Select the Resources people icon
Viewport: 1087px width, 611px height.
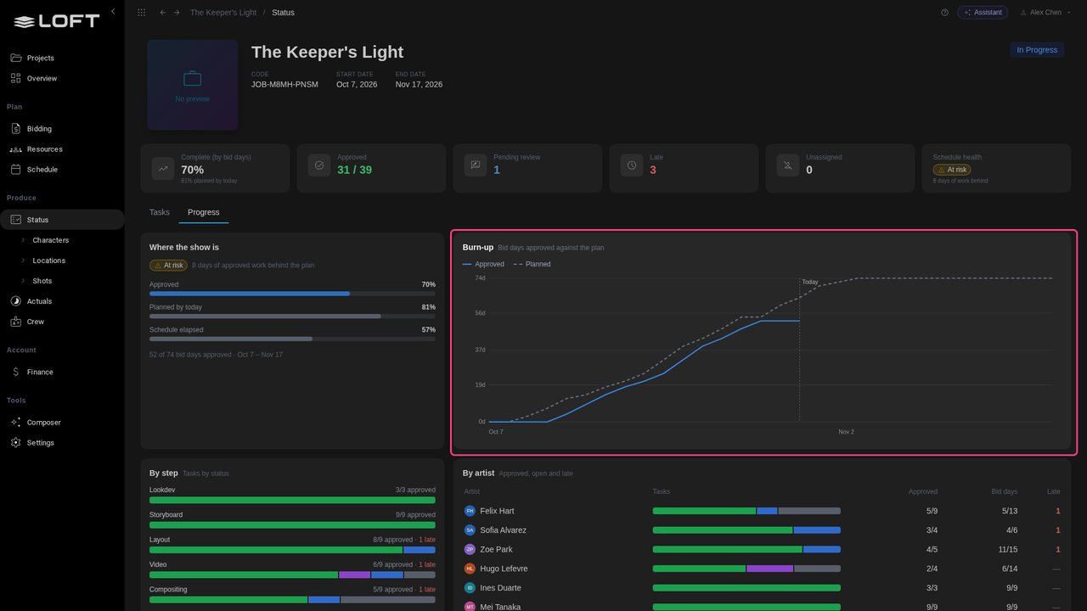(15, 149)
